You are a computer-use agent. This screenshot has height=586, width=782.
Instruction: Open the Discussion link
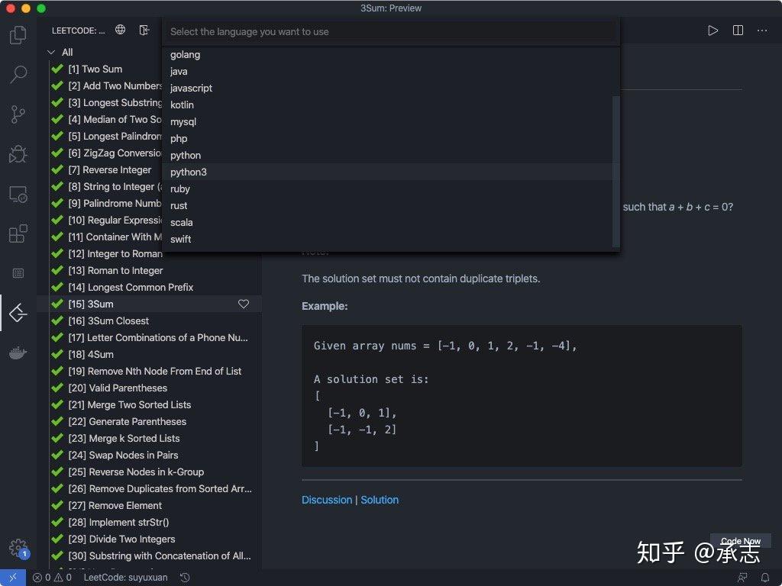point(327,500)
